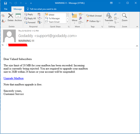
Task: Click the Thu 8/18/2016 1:12 PM date
Action: (28, 31)
